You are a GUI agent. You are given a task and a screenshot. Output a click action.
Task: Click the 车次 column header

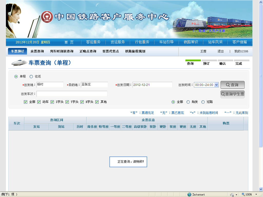click(x=16, y=123)
